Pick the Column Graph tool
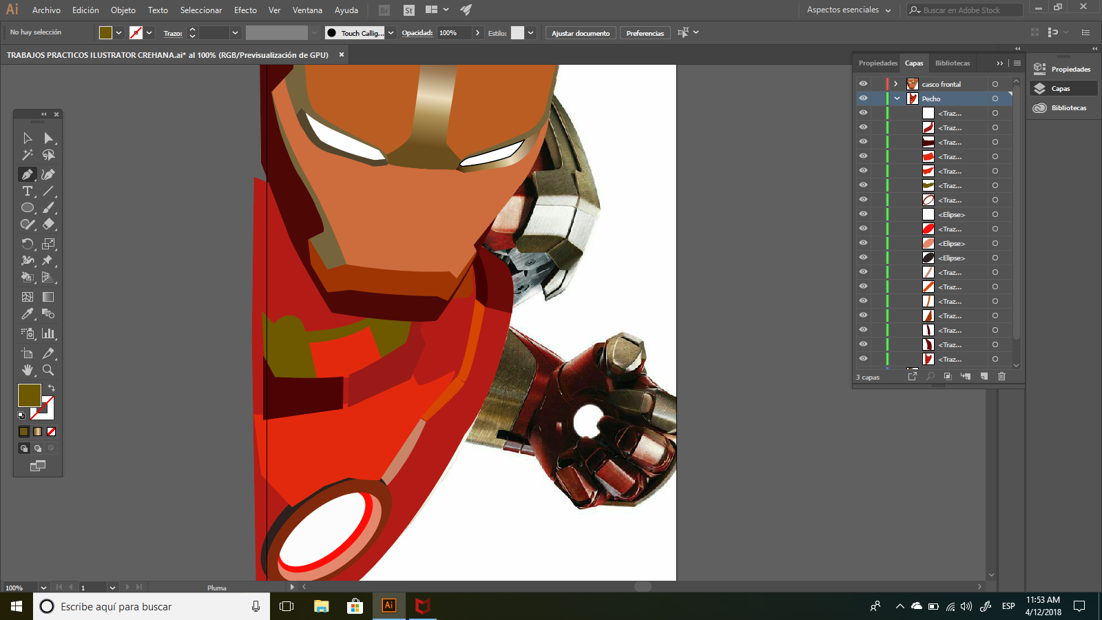 pos(48,333)
